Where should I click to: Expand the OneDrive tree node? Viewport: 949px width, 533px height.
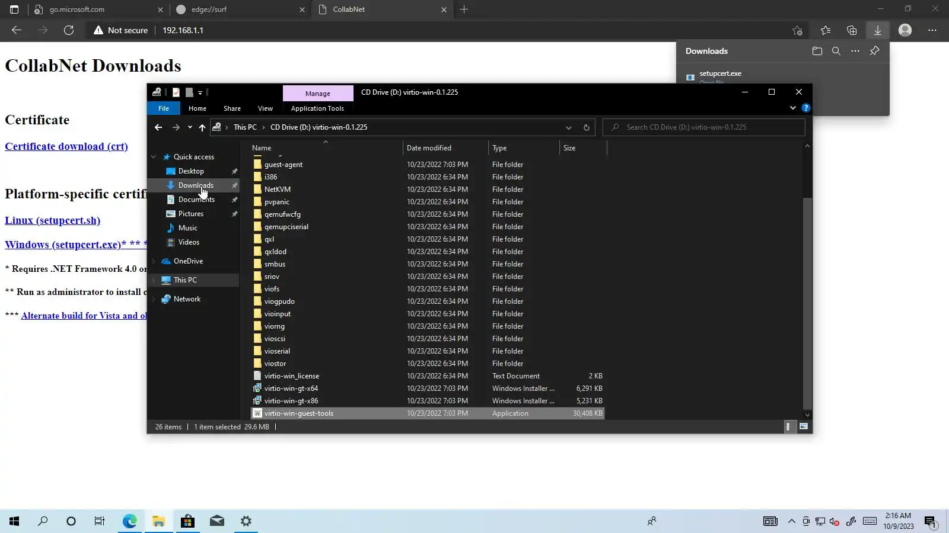coord(154,261)
